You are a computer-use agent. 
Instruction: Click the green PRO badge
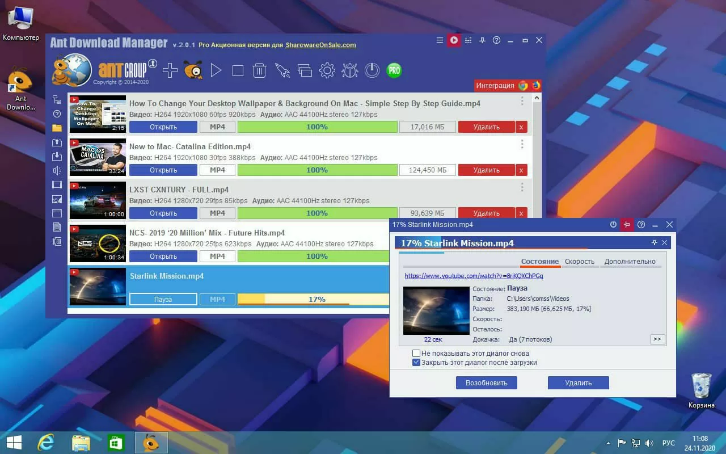(394, 70)
